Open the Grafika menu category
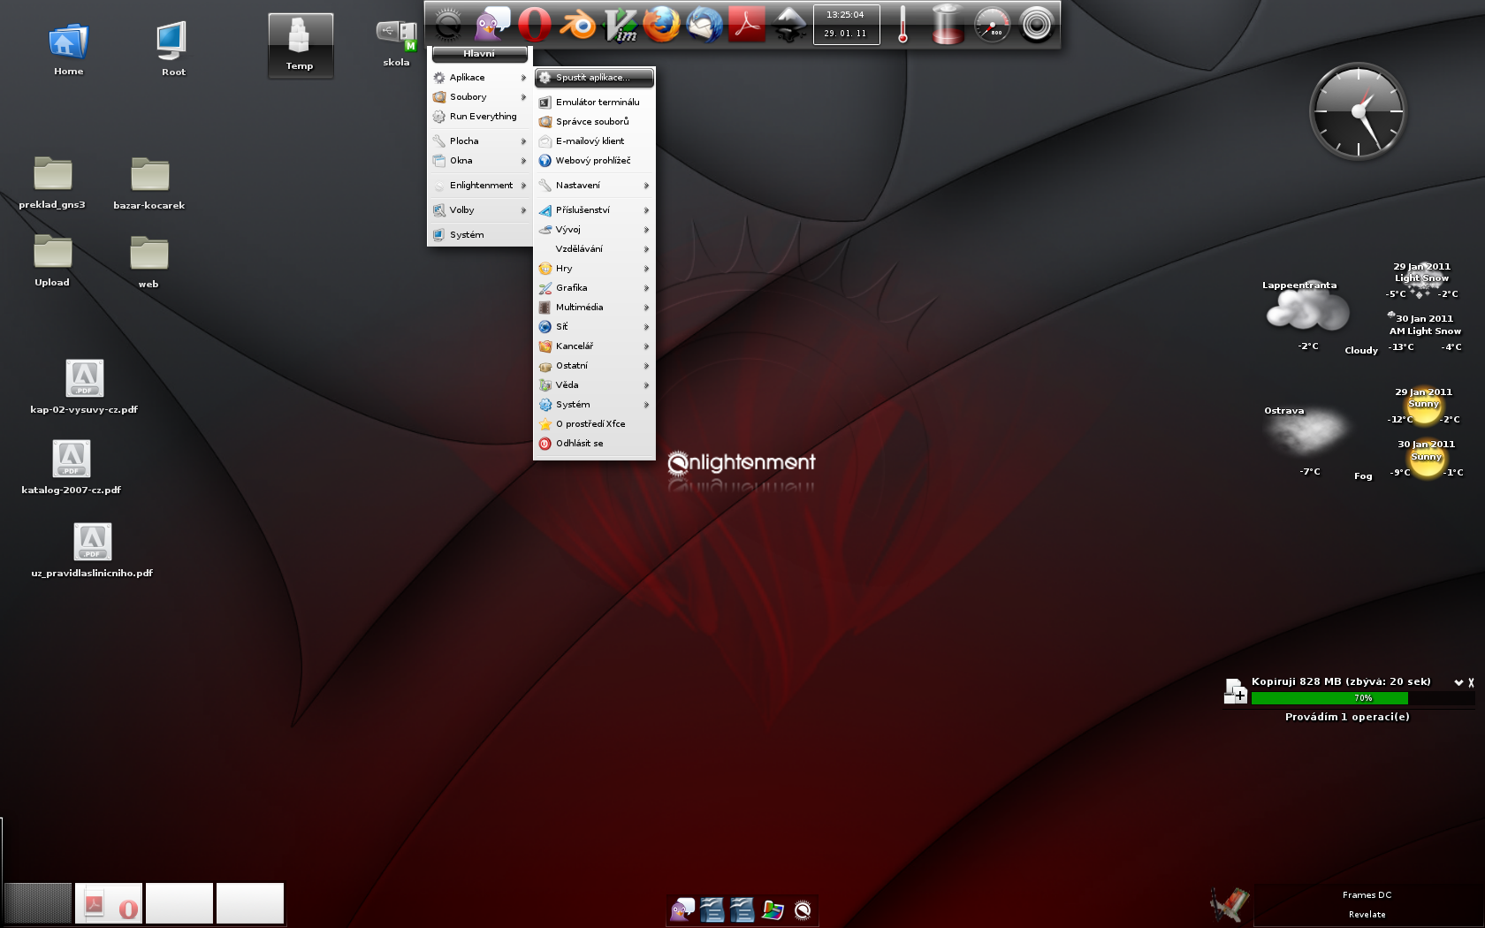Viewport: 1485px width, 928px height. 594,288
